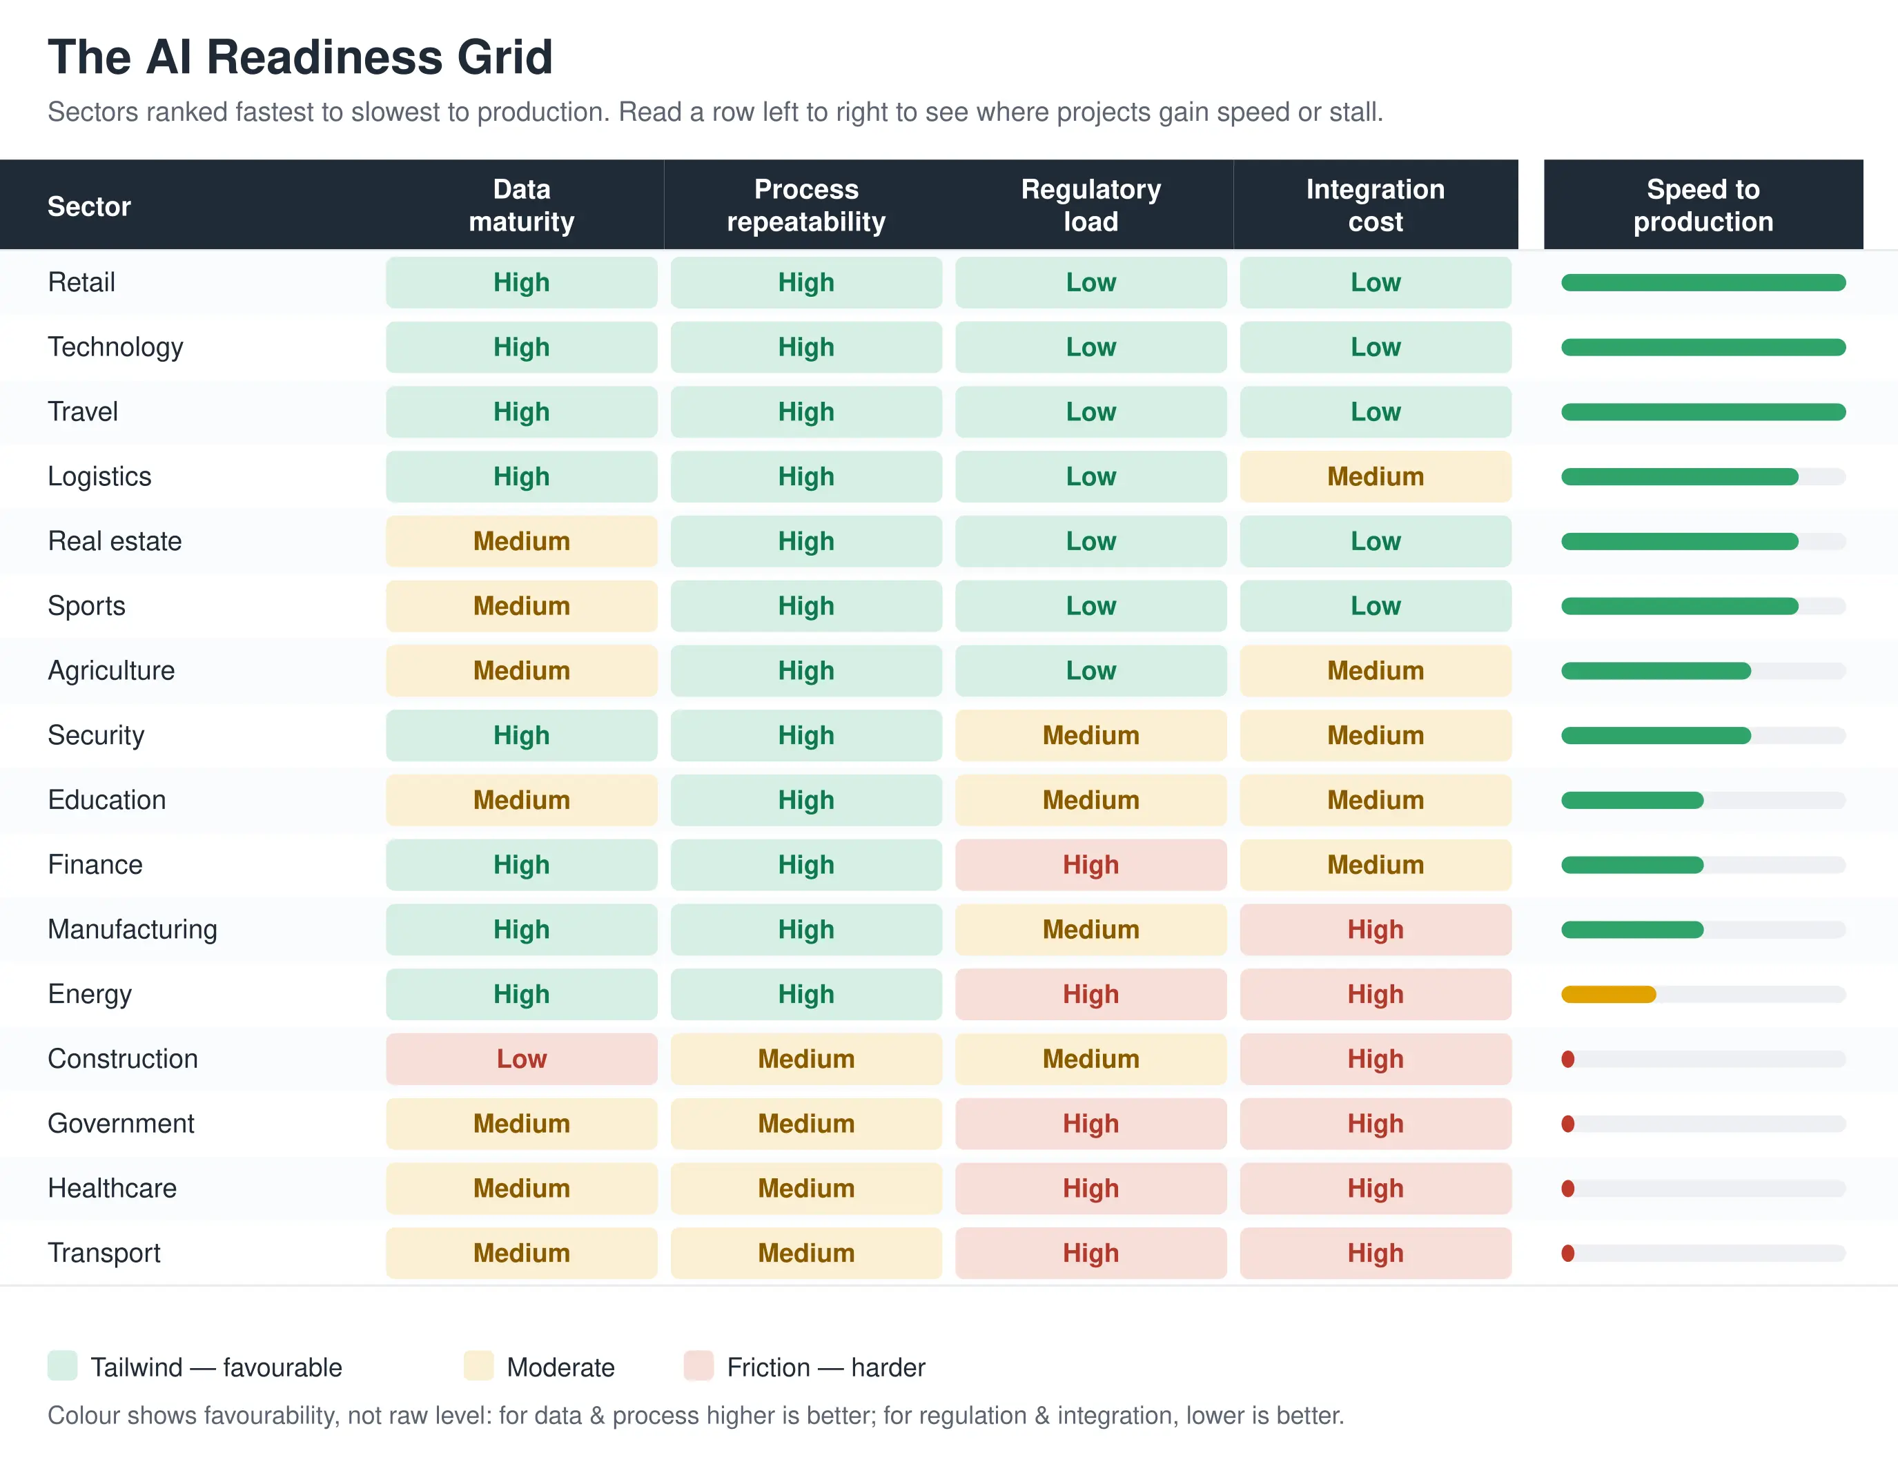Image resolution: width=1898 pixels, height=1462 pixels.
Task: Click the green Tailwind legend swatch
Action: click(x=63, y=1365)
